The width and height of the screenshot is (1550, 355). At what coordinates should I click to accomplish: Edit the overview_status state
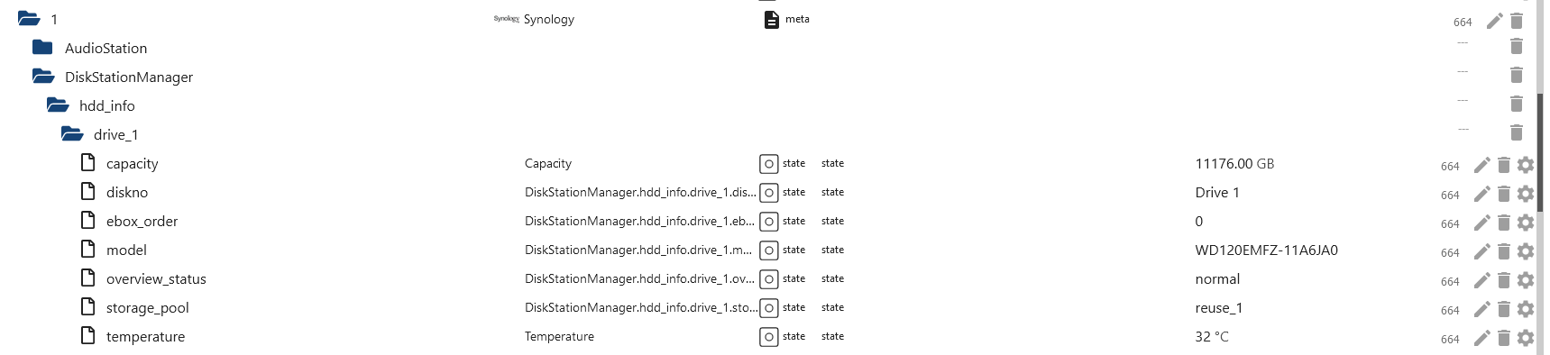point(1481,280)
